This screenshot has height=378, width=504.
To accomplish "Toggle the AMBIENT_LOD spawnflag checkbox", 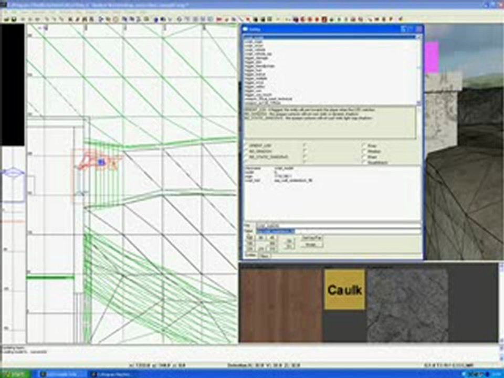I will tap(247, 145).
